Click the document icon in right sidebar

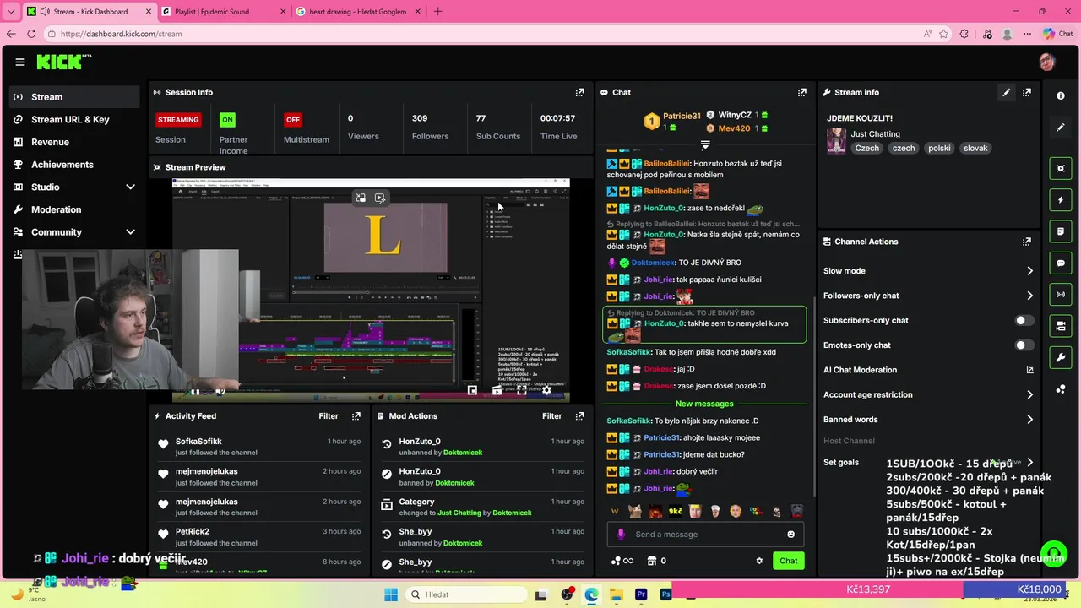coord(1061,231)
